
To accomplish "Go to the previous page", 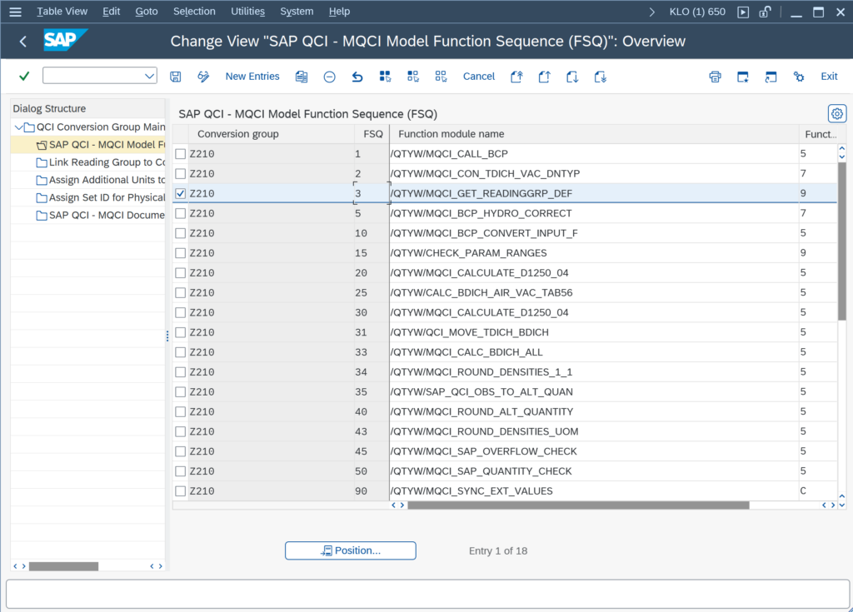I will pyautogui.click(x=544, y=77).
